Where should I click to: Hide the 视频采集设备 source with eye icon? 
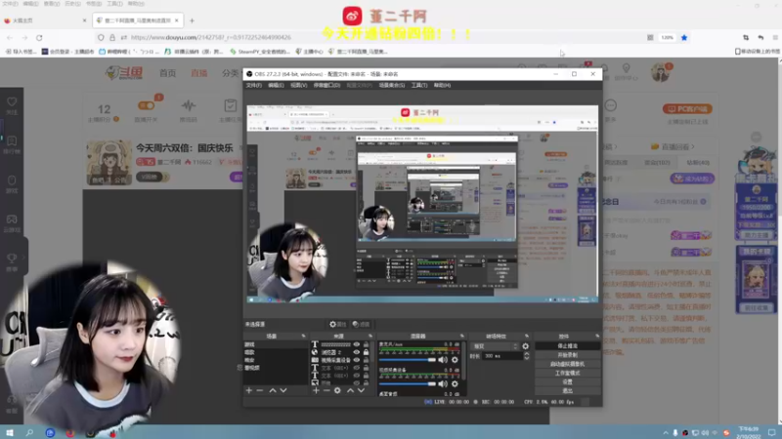pos(357,360)
